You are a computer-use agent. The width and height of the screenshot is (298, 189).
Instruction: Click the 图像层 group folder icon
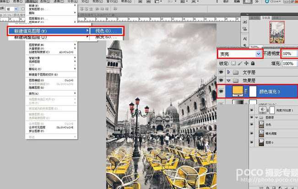pos(261,117)
